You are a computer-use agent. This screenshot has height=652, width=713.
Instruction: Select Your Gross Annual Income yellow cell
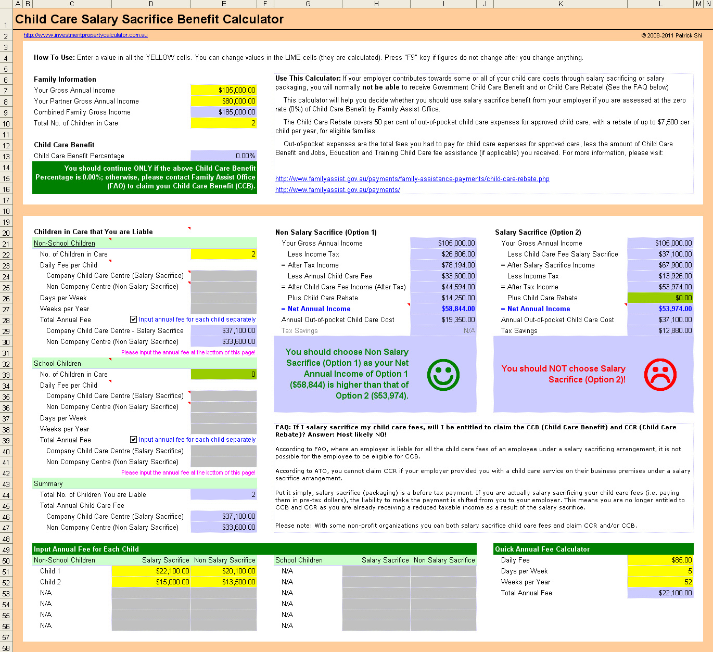(x=224, y=90)
